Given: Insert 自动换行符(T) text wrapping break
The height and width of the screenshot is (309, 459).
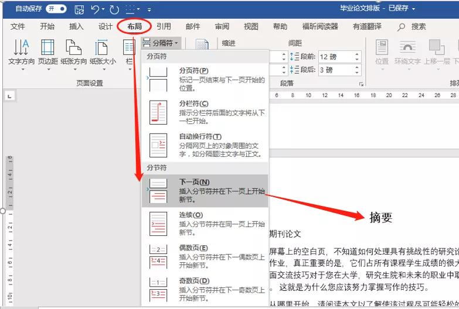Looking at the screenshot, I should tap(205, 145).
